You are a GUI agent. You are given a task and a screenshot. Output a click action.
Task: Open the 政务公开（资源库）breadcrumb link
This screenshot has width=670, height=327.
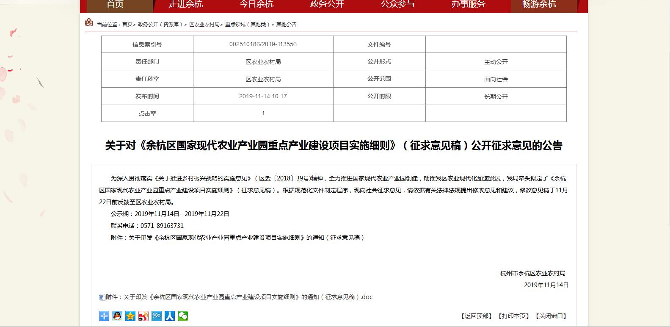click(x=161, y=25)
